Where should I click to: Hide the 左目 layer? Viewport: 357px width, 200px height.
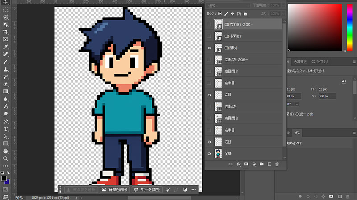(x=209, y=95)
